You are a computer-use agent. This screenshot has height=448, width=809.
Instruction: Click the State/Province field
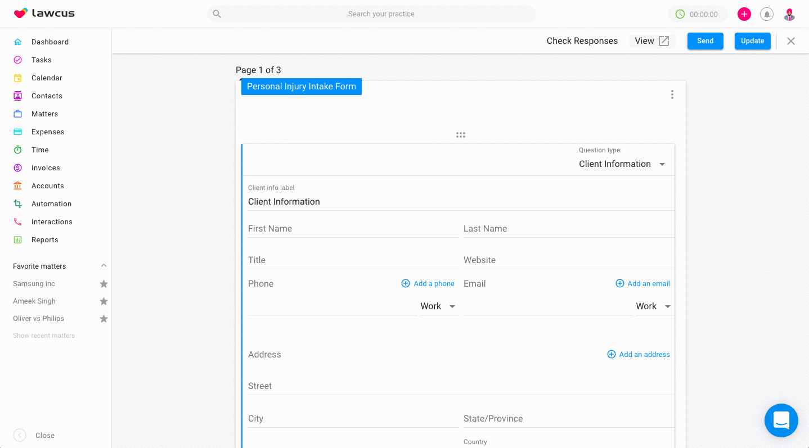[x=569, y=419]
